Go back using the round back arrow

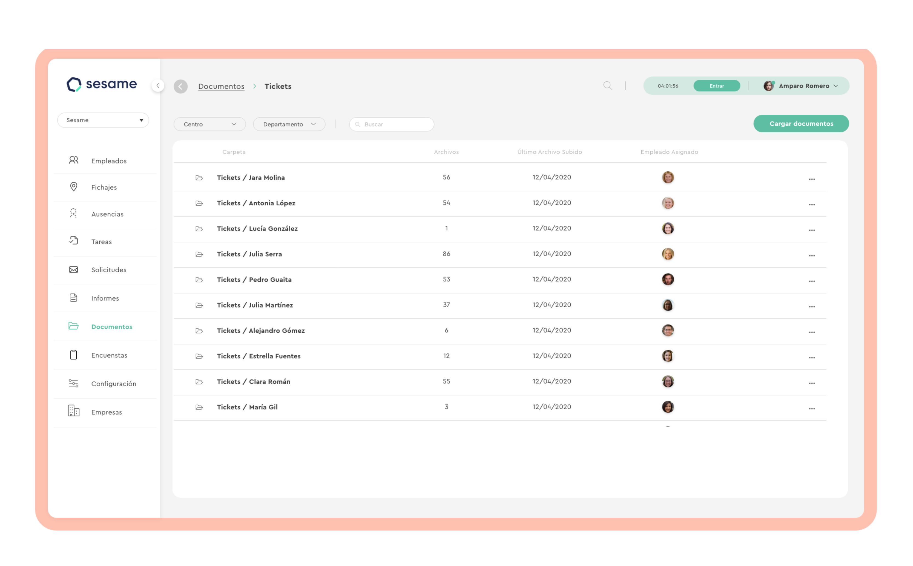pos(180,87)
